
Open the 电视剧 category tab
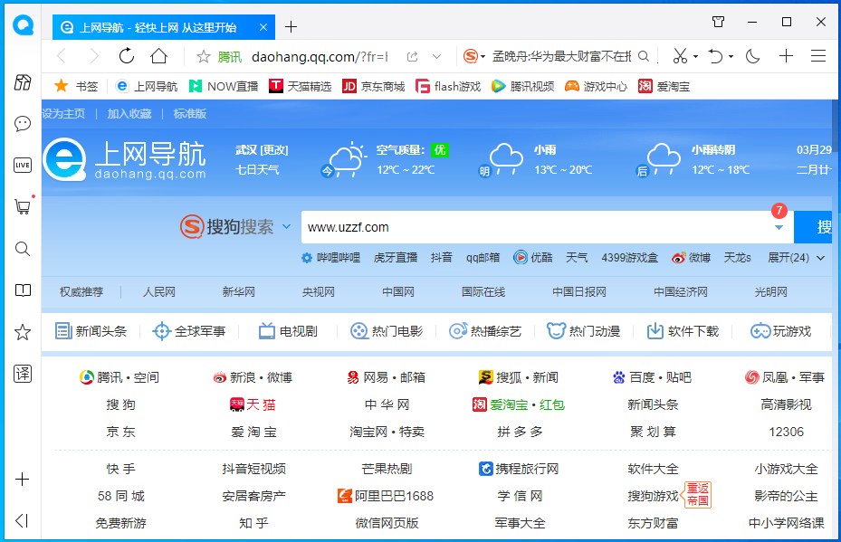point(288,331)
